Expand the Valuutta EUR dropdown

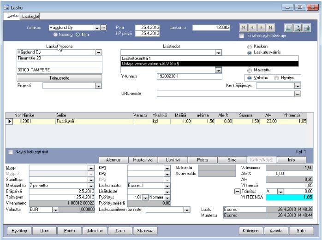click(x=55, y=210)
